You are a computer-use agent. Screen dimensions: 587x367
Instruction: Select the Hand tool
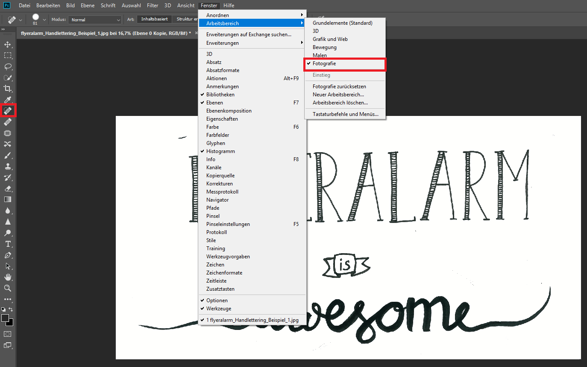tap(8, 277)
